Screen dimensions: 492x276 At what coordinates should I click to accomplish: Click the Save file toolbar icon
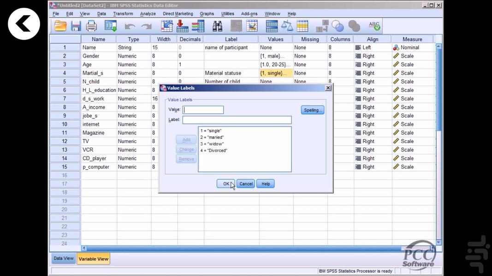point(76,26)
